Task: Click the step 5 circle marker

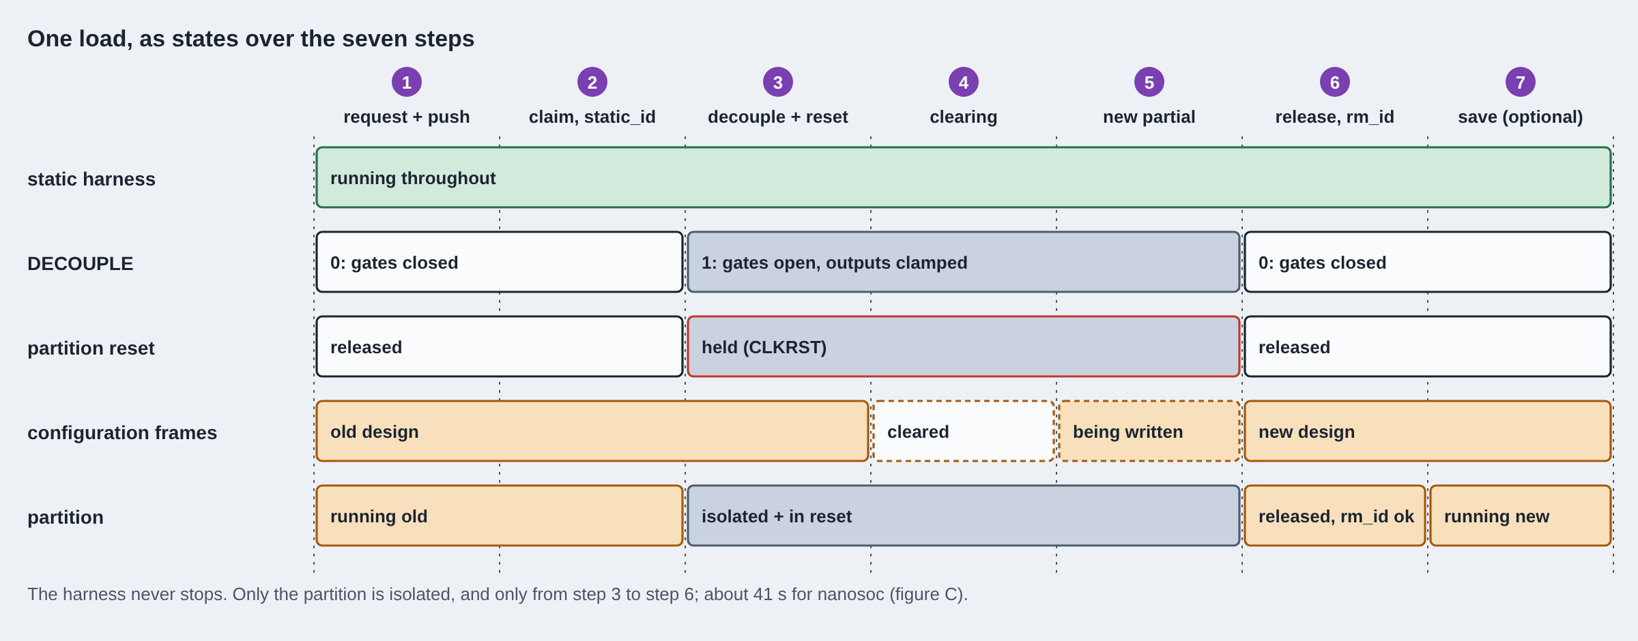Action: click(x=1149, y=83)
